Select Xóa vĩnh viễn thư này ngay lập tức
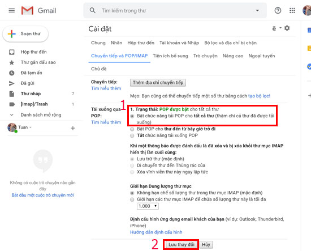Image resolution: width=311 pixels, height=251 pixels. click(132, 172)
